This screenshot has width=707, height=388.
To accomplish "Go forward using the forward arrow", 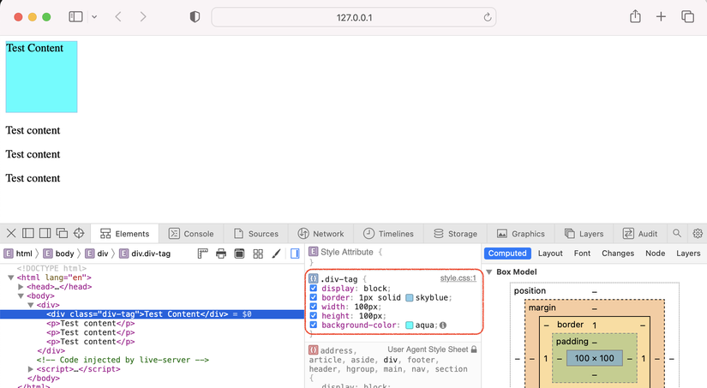I will pos(143,17).
